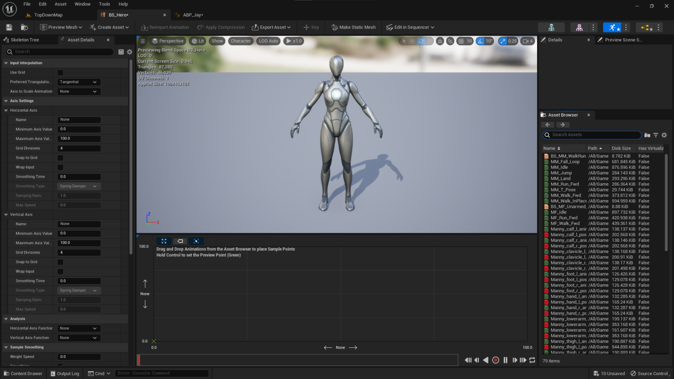Click the Make Static Mesh button
This screenshot has height=379, width=674.
tap(353, 27)
